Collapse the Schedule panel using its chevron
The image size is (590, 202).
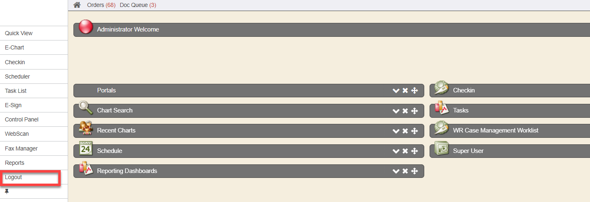coord(396,151)
